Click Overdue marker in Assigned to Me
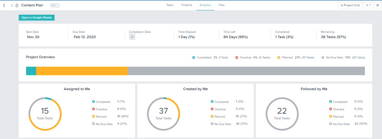This screenshot has height=139, width=382. click(93, 109)
